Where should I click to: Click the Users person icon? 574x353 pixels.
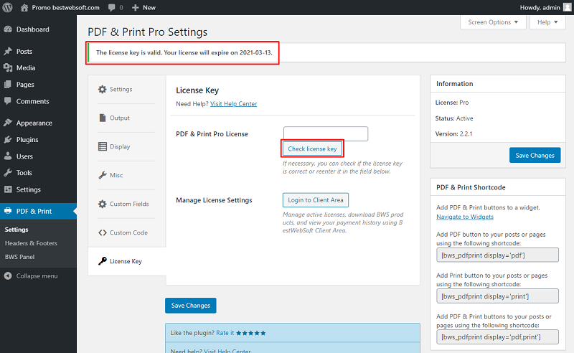coord(8,156)
